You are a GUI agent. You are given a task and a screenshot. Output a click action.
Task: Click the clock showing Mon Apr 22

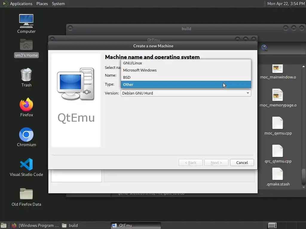point(286,4)
